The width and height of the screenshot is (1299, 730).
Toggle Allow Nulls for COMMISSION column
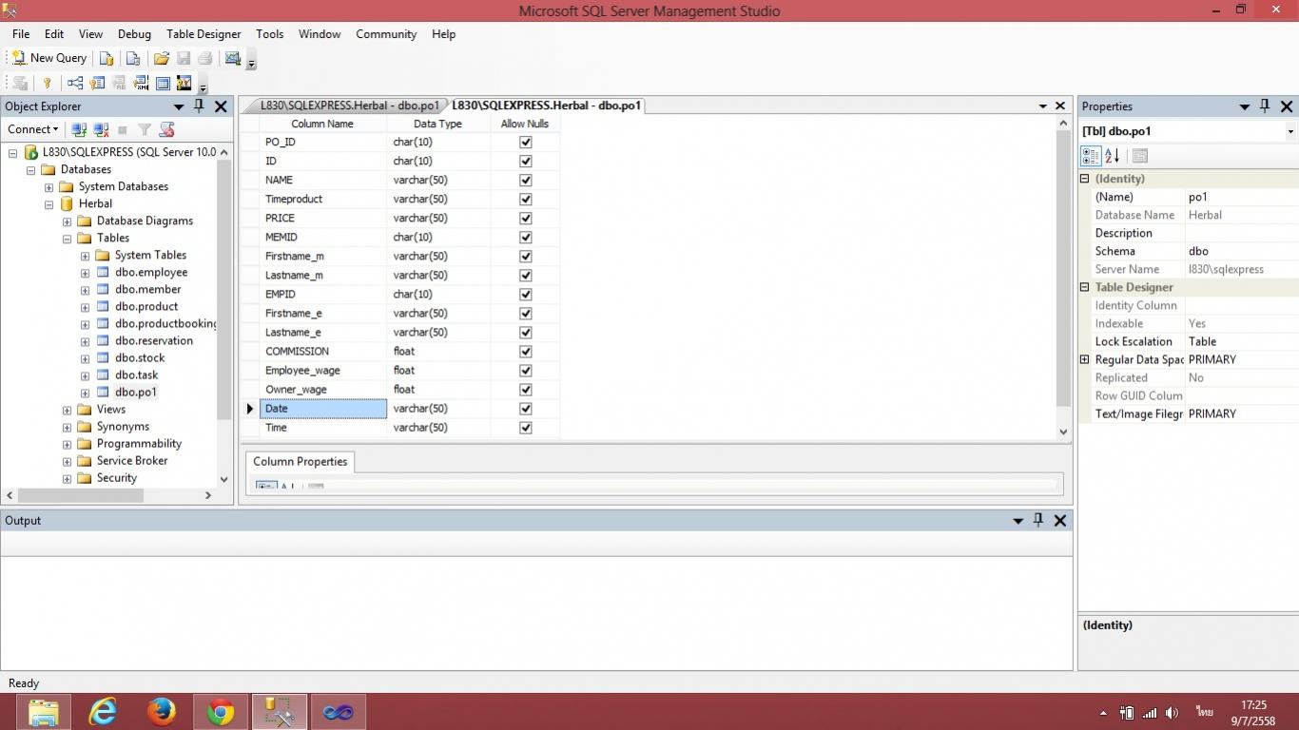tap(526, 352)
